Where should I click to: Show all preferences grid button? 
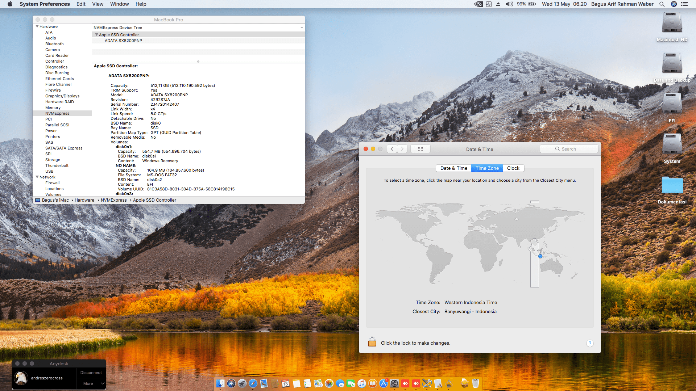pos(420,149)
